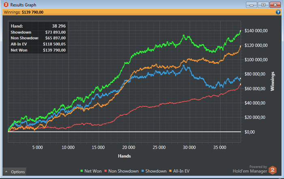Click the 5 000 hands axis label
This screenshot has height=179, width=284.
click(37, 147)
